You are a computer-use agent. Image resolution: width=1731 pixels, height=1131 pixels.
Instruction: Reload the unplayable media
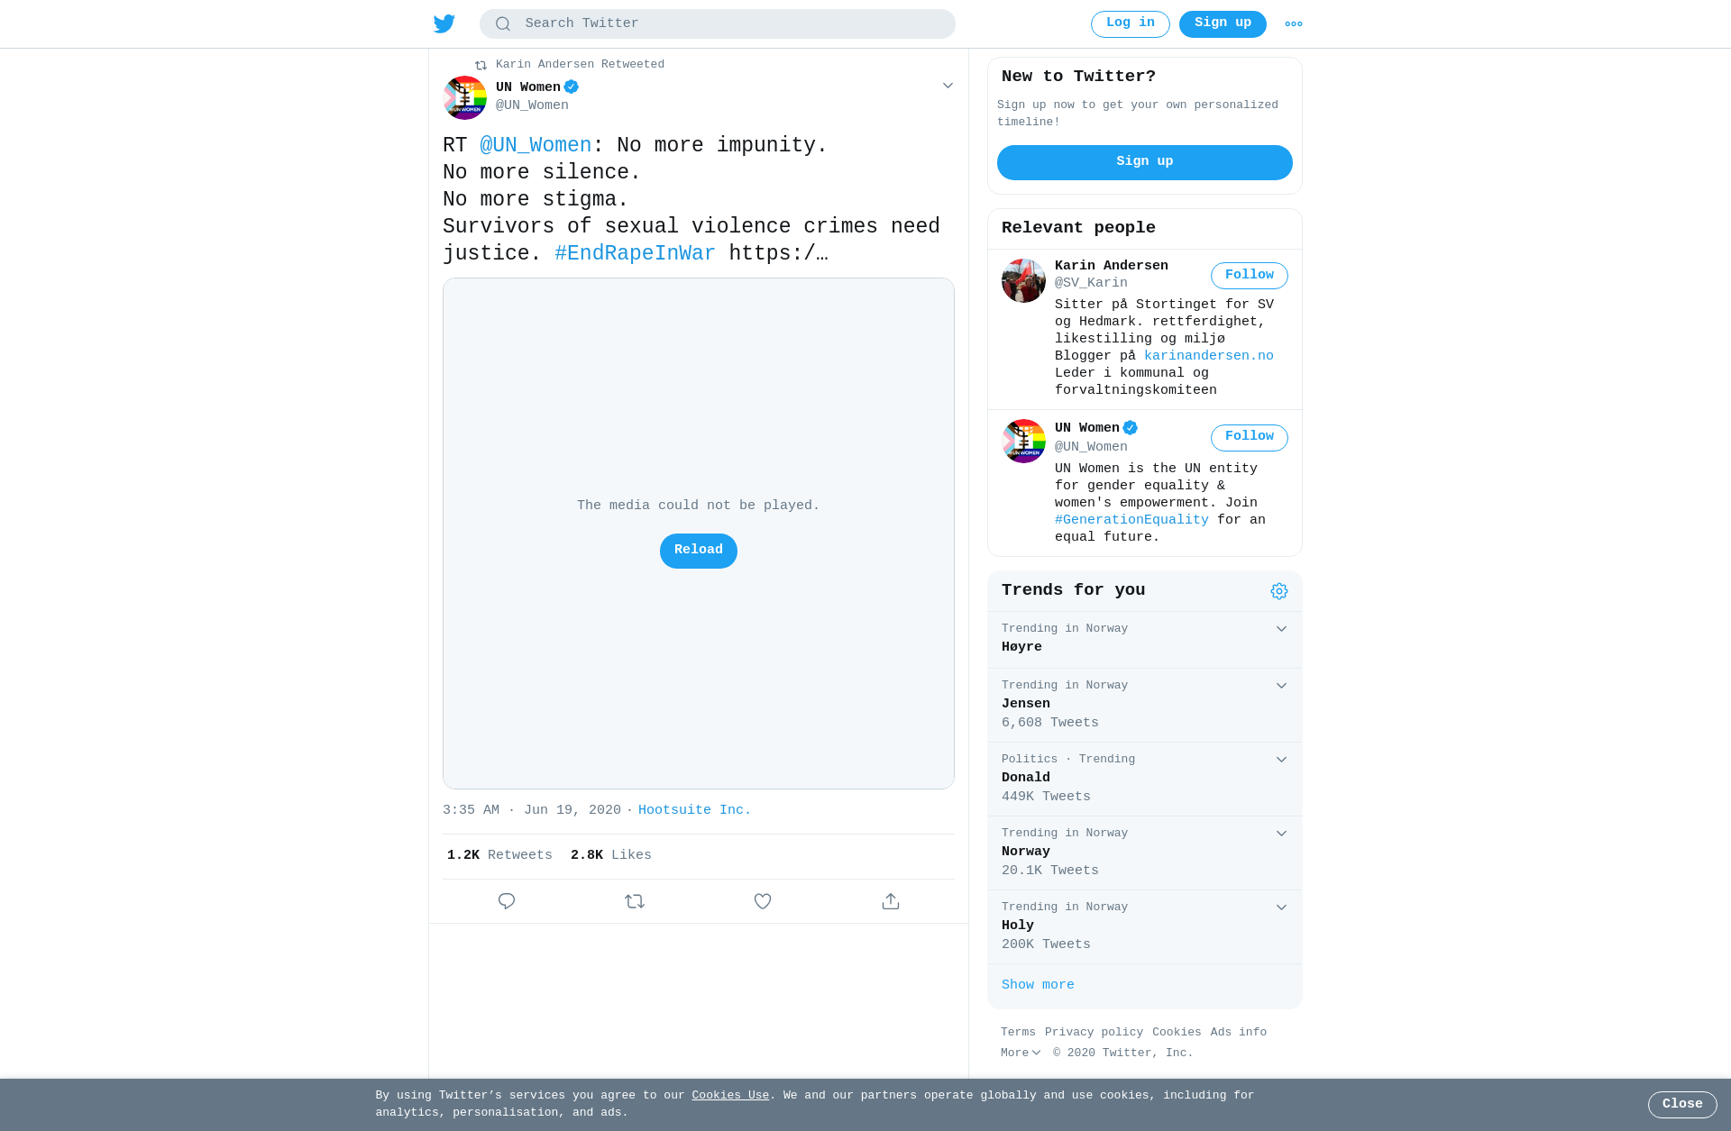click(x=698, y=551)
